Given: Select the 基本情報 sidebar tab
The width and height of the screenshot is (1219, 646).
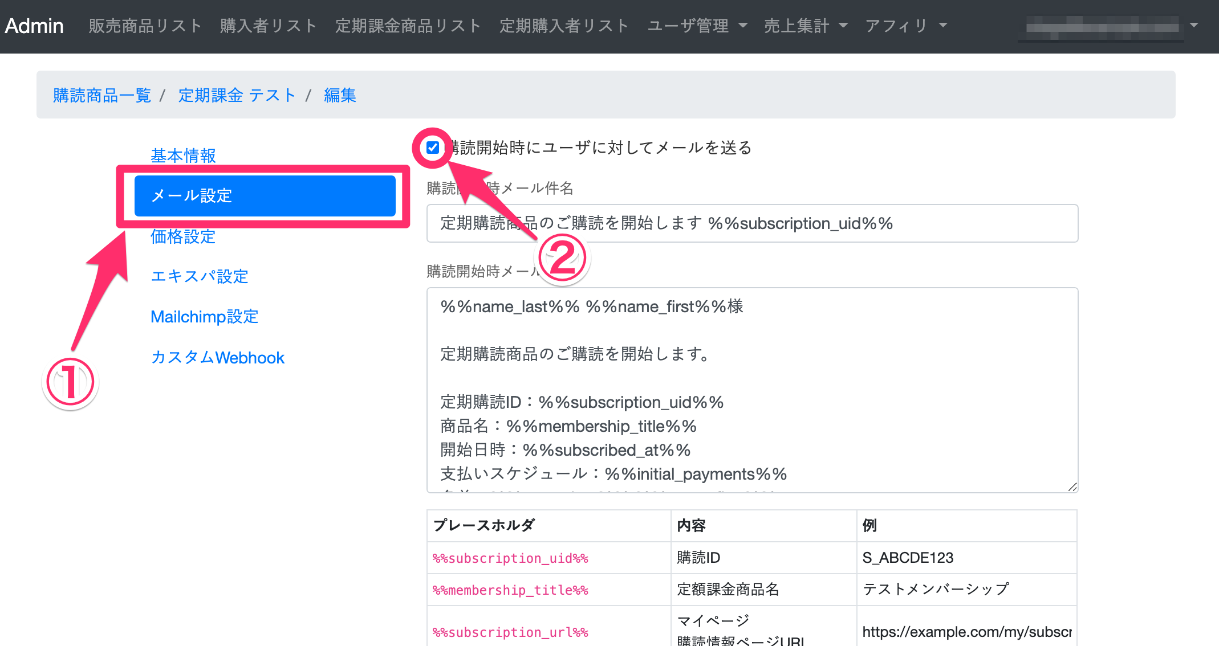Looking at the screenshot, I should click(183, 156).
